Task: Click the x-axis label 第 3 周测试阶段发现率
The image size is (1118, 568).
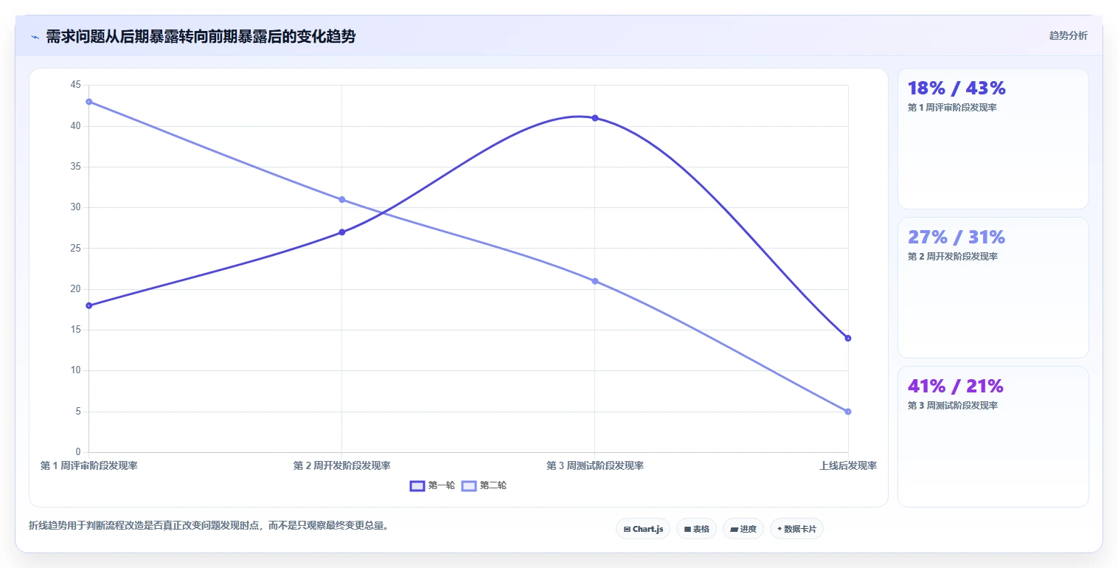Action: pos(594,465)
